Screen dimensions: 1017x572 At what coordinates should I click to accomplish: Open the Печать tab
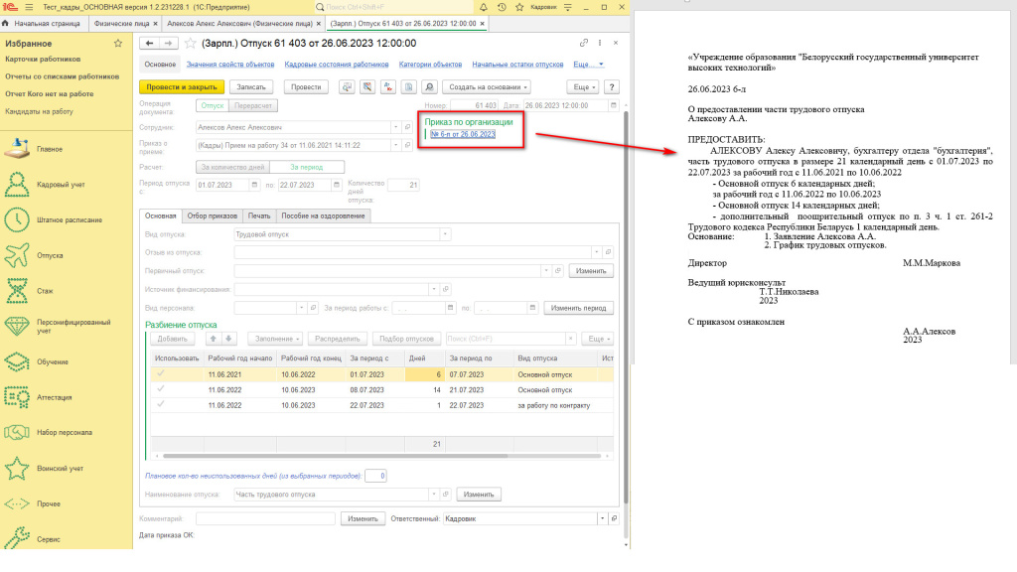click(258, 215)
